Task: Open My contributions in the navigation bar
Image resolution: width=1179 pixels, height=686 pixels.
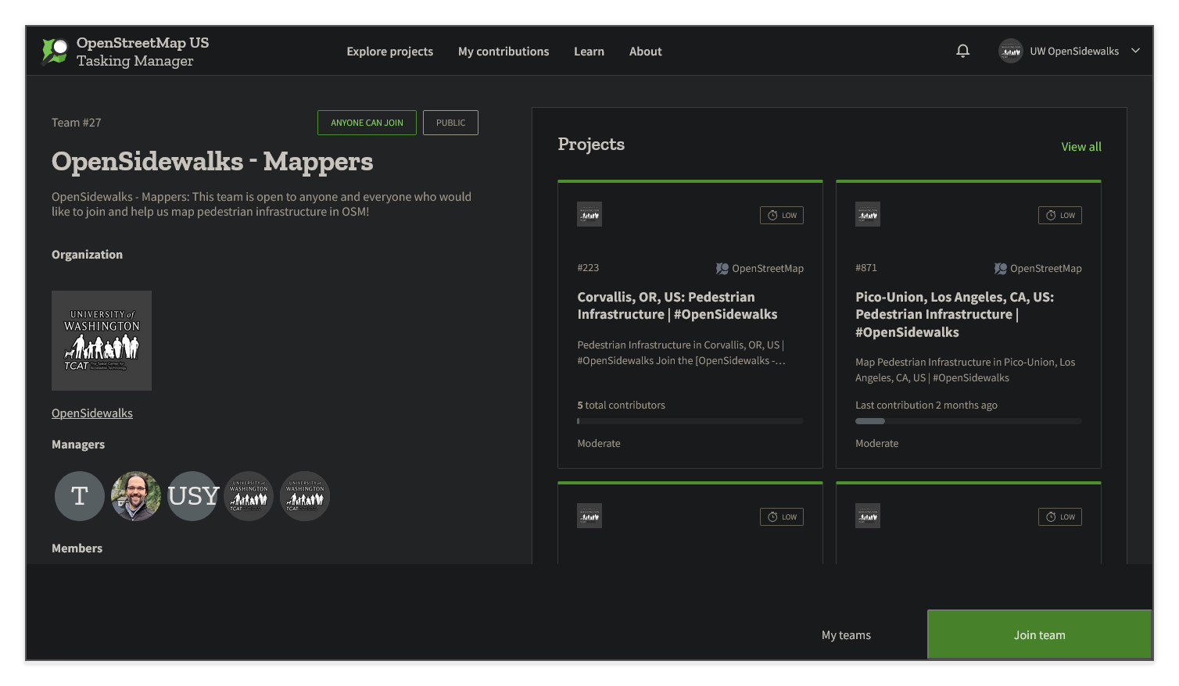Action: (x=503, y=51)
